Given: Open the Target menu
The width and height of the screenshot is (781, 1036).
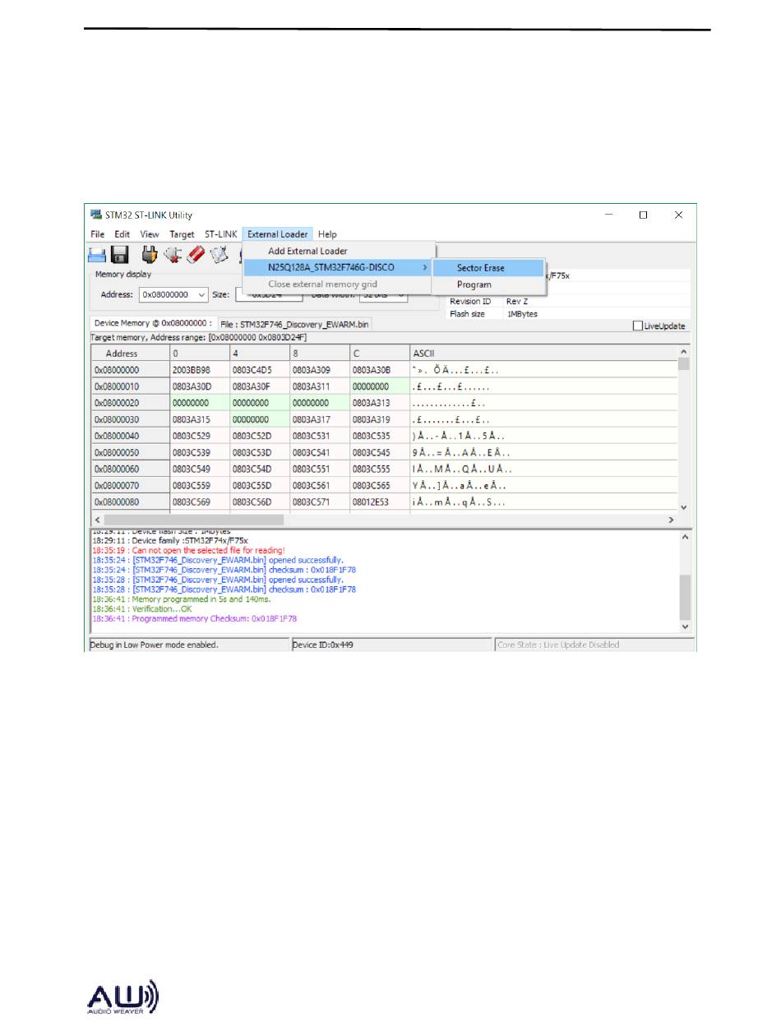Looking at the screenshot, I should coord(182,234).
